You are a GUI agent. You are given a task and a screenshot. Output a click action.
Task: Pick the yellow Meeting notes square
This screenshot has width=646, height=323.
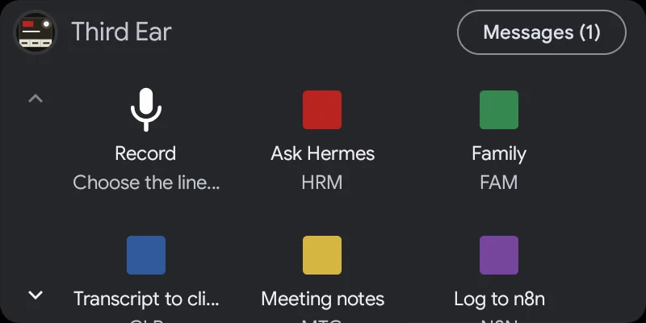pos(322,255)
